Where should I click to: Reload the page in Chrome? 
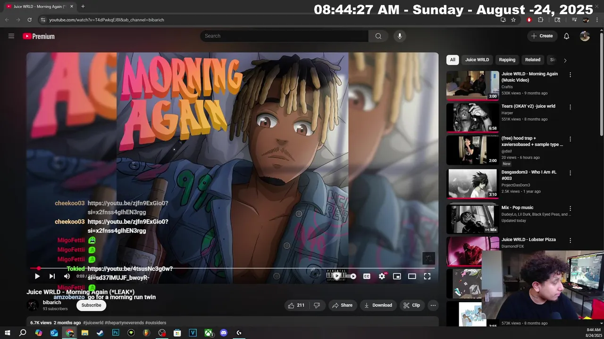pyautogui.click(x=29, y=20)
